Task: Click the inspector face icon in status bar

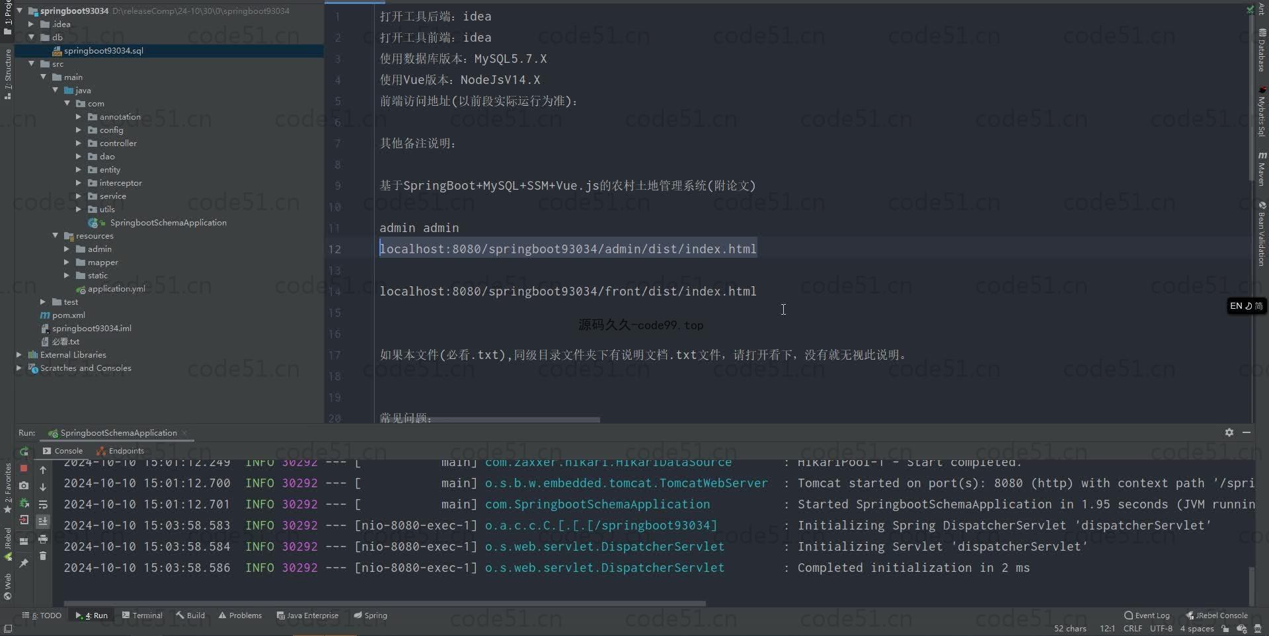Action: (1258, 629)
